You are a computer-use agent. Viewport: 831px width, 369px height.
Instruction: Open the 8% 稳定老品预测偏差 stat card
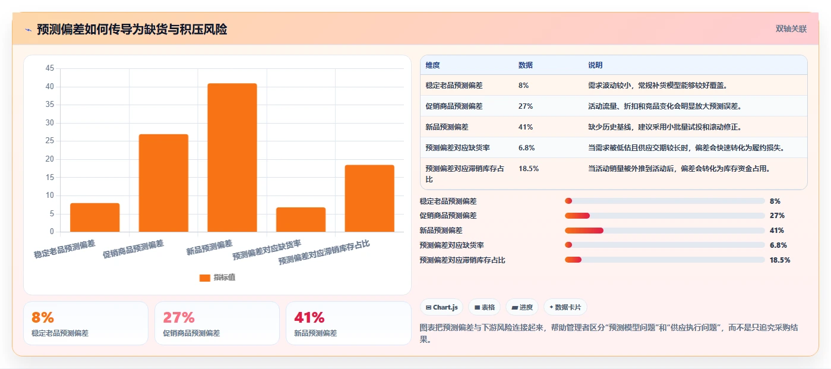pyautogui.click(x=86, y=323)
